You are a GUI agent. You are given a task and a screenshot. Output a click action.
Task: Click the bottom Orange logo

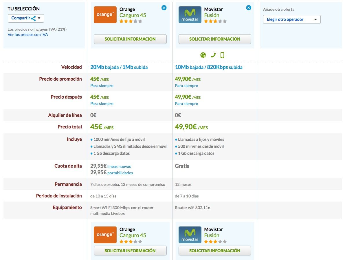coord(105,235)
